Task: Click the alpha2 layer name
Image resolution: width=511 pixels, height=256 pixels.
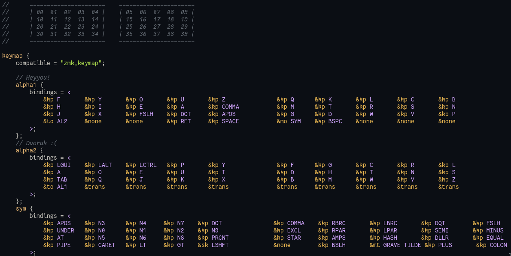Action: [x=26, y=150]
